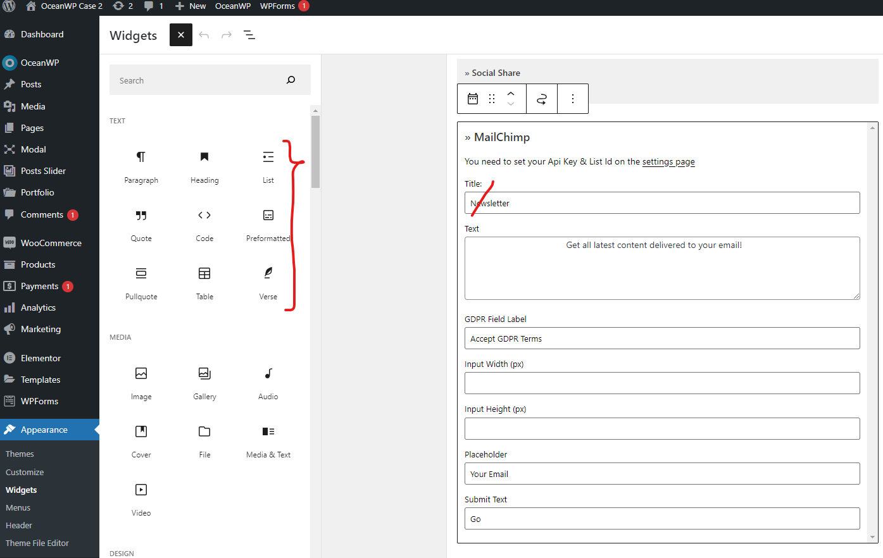Open the updates icon showing 2
883x558 pixels.
pyautogui.click(x=123, y=6)
